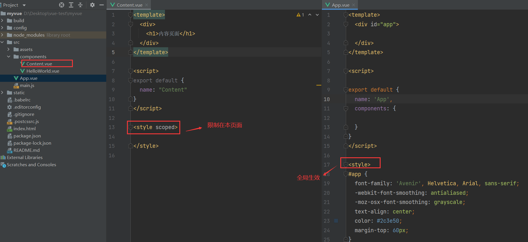Fold the style scoped block in Content.vue
Screen dimensions: 528x242
(x=130, y=127)
